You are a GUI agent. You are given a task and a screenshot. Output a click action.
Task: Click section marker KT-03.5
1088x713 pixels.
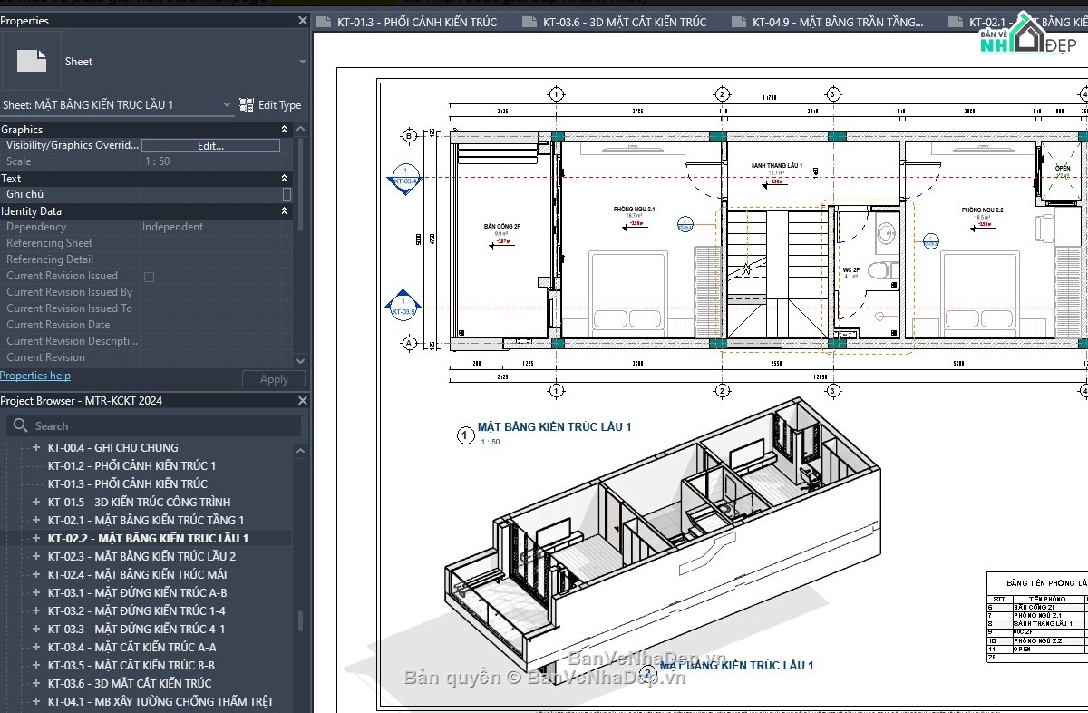(405, 306)
